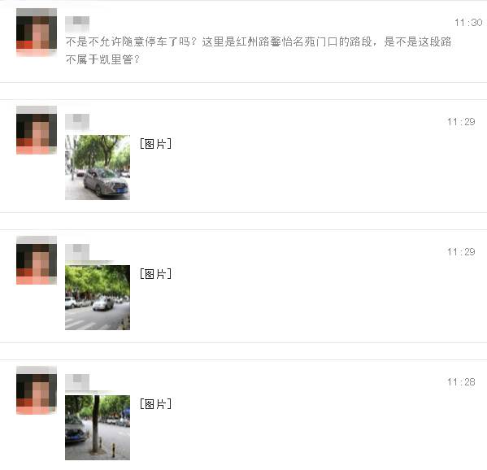Click the text line 不属于凯里管?
This screenshot has width=487, height=470.
(102, 59)
